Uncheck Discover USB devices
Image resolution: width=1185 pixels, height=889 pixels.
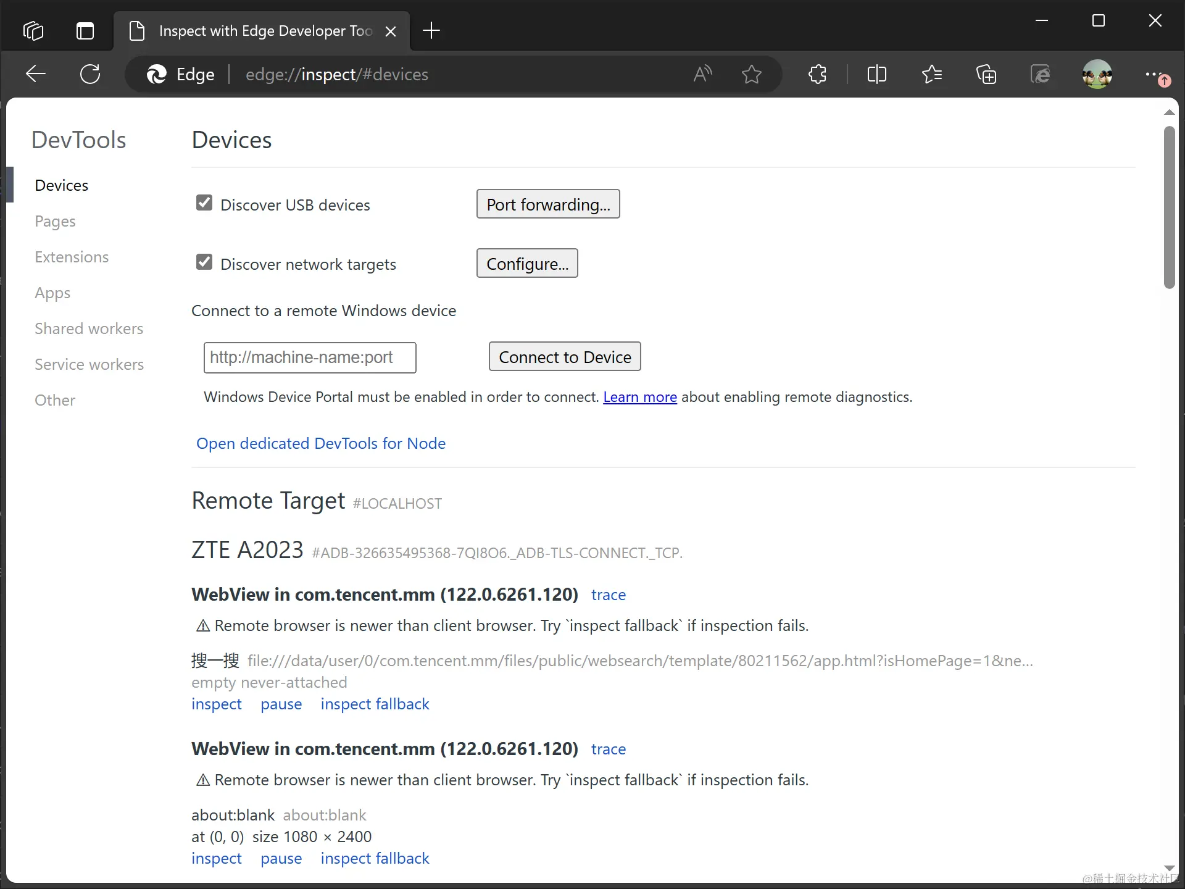coord(204,203)
